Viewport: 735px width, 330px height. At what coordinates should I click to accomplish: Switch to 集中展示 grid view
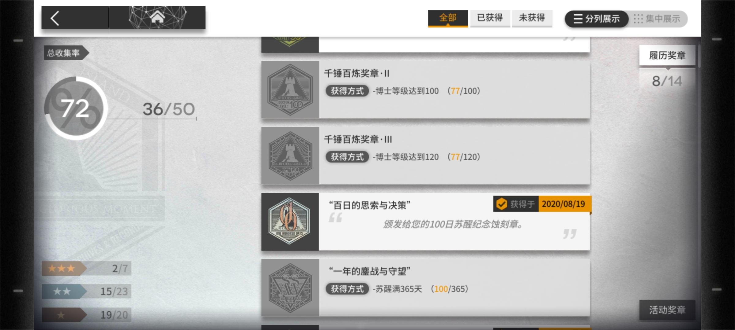pos(657,19)
